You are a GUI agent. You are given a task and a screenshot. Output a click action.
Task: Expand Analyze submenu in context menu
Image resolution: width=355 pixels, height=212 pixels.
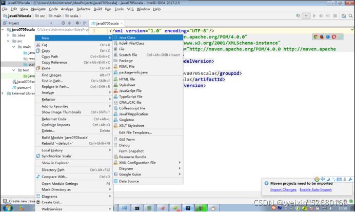(x=74, y=92)
